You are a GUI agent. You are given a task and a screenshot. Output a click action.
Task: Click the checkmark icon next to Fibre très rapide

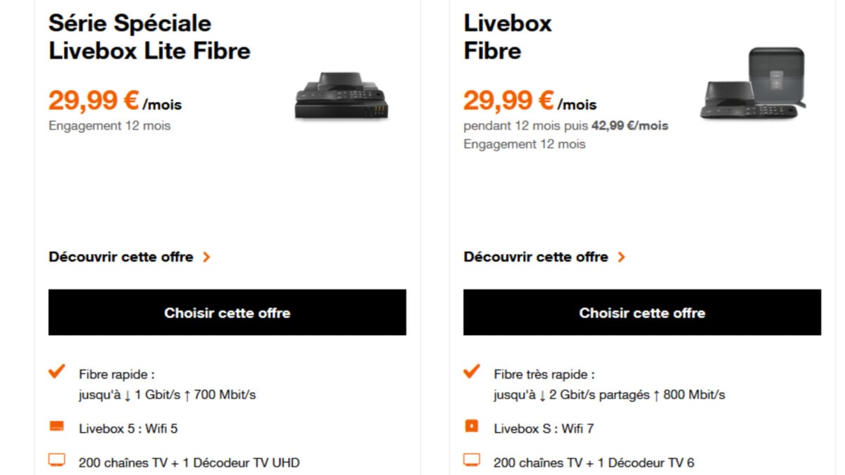[x=471, y=371]
